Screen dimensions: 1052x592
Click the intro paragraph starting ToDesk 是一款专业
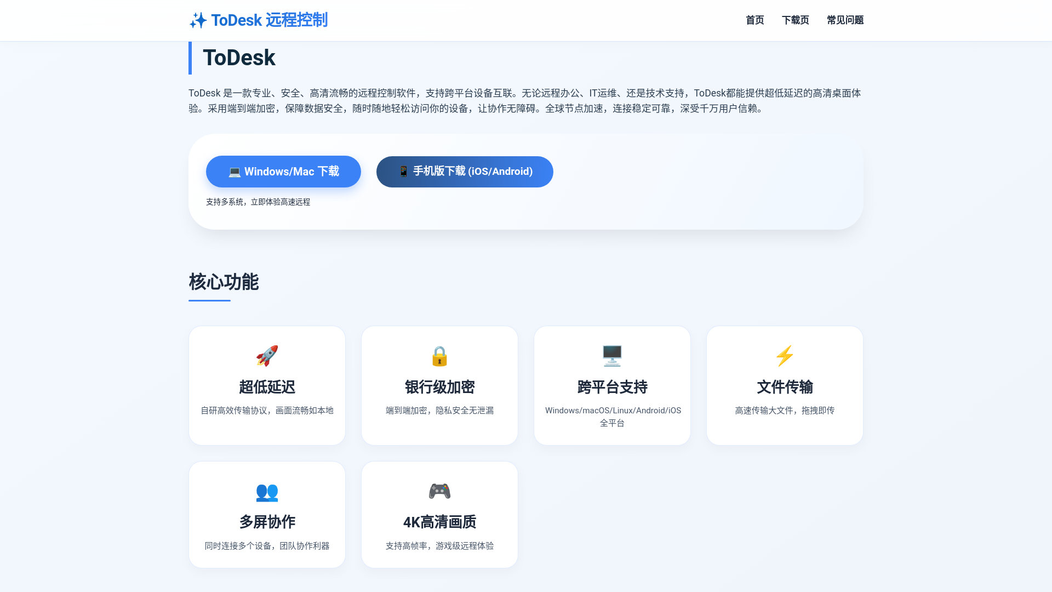point(525,101)
